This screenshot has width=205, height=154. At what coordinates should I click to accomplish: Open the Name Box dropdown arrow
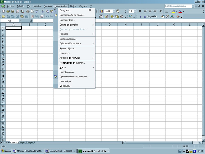click(x=20, y=21)
